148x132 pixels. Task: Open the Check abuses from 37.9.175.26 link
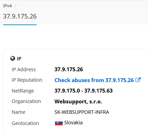[x=94, y=80]
